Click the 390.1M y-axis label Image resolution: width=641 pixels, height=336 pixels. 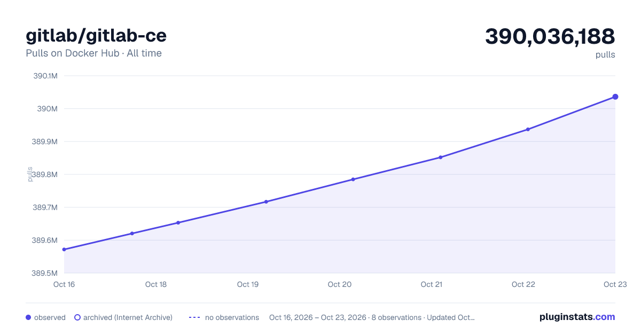click(45, 76)
